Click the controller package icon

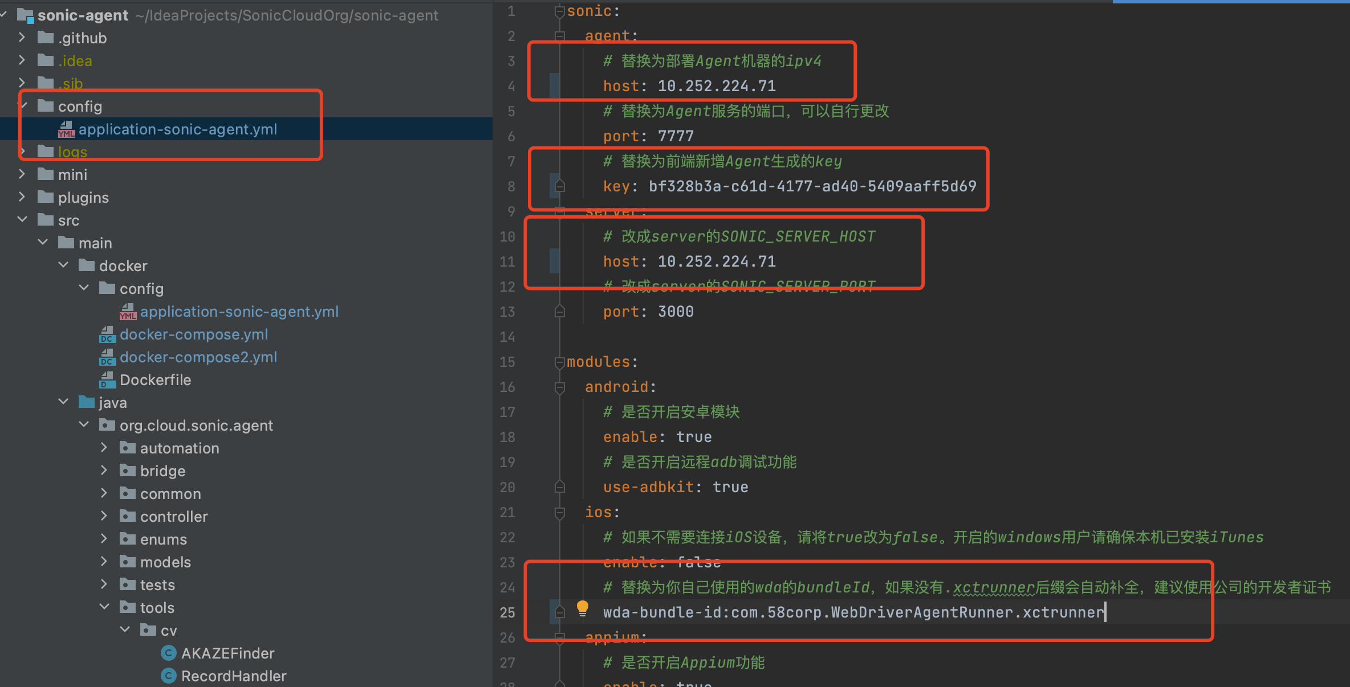(x=128, y=517)
